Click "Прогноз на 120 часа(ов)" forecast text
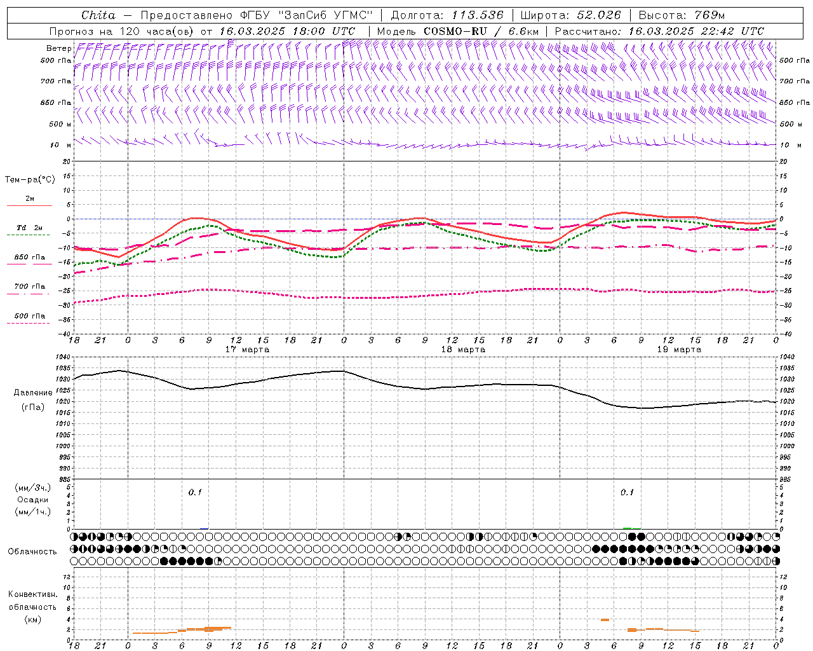This screenshot has height=651, width=813. point(123,31)
